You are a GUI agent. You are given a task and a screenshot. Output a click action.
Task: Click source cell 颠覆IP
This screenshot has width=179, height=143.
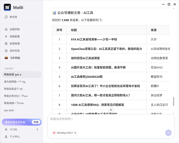pyautogui.click(x=155, y=86)
